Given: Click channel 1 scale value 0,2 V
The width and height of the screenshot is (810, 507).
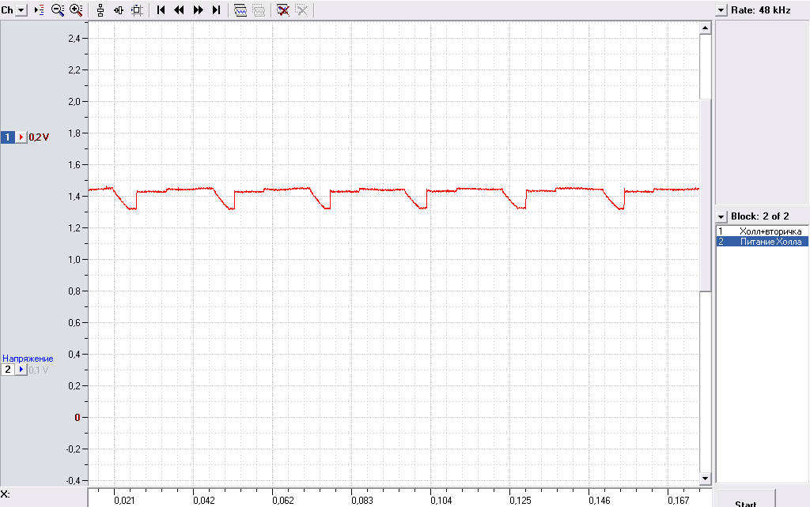Looking at the screenshot, I should (x=39, y=137).
